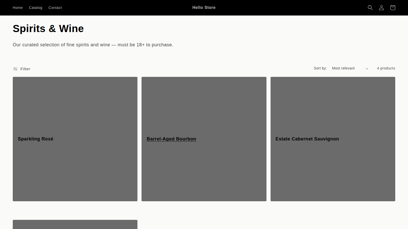Open the search icon in header
The width and height of the screenshot is (408, 229).
tap(370, 8)
